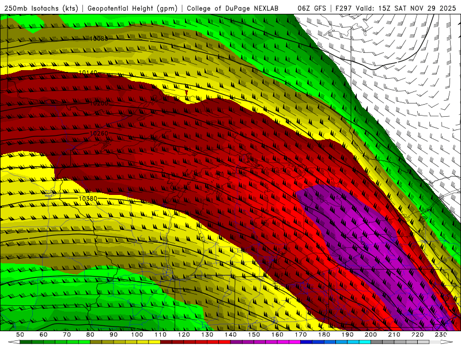Click the 210 value on the color scale
This screenshot has width=461, height=345.
click(394, 335)
